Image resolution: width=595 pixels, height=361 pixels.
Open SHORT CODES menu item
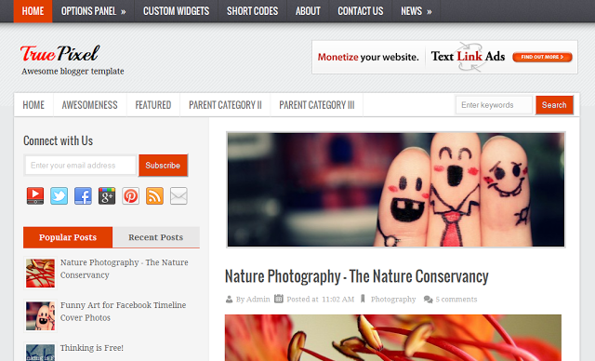(252, 11)
